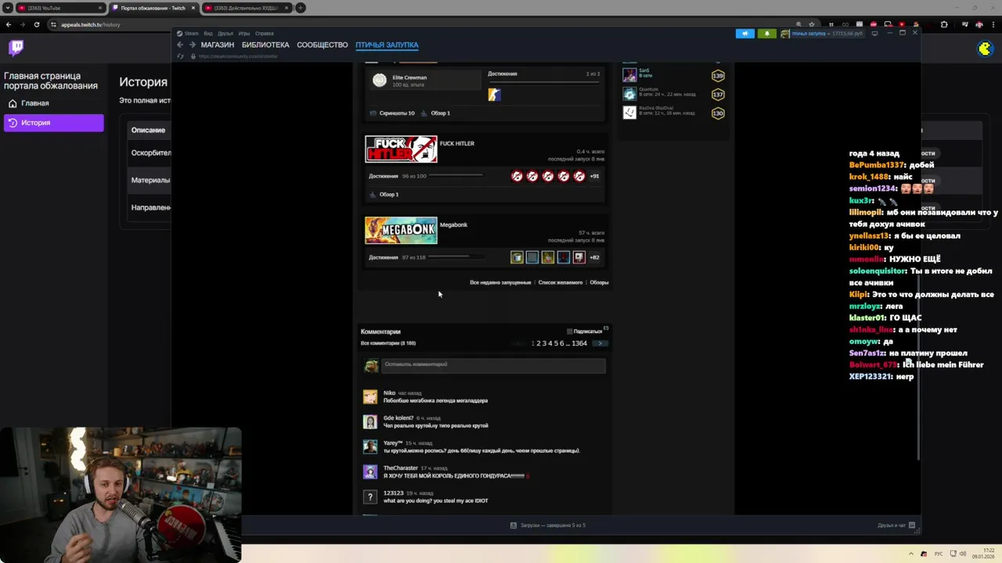
Task: Open the МАГАЗИН tab in Steam
Action: coord(217,45)
